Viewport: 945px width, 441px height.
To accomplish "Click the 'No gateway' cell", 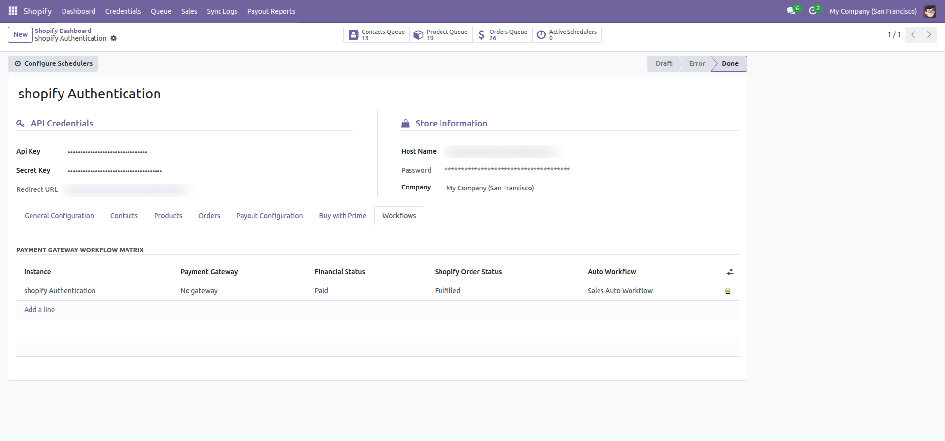I will click(243, 291).
